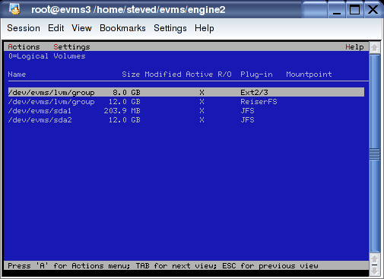Click the scrollbar thumb handle

pos(375,154)
